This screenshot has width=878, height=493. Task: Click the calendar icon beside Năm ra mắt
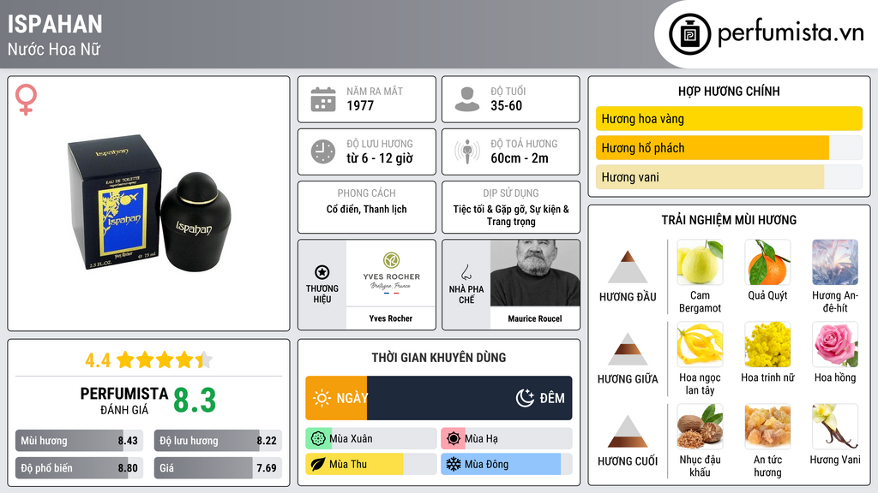pyautogui.click(x=323, y=99)
